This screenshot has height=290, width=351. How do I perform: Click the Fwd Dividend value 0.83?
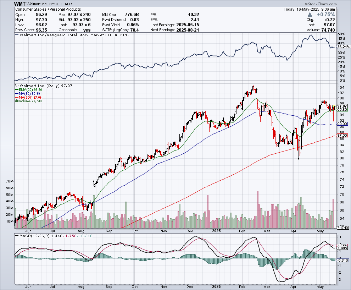click(134, 20)
